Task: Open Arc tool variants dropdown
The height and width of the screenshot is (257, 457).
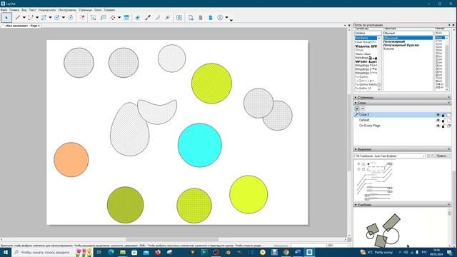Action: [37, 17]
